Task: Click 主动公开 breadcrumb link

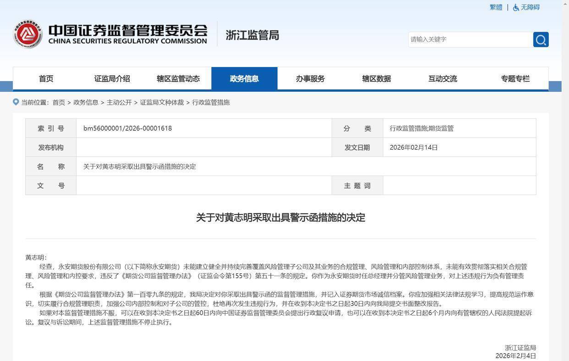Action: (119, 102)
